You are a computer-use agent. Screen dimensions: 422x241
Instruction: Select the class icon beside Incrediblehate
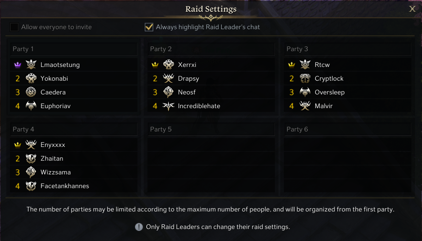pyautogui.click(x=168, y=106)
